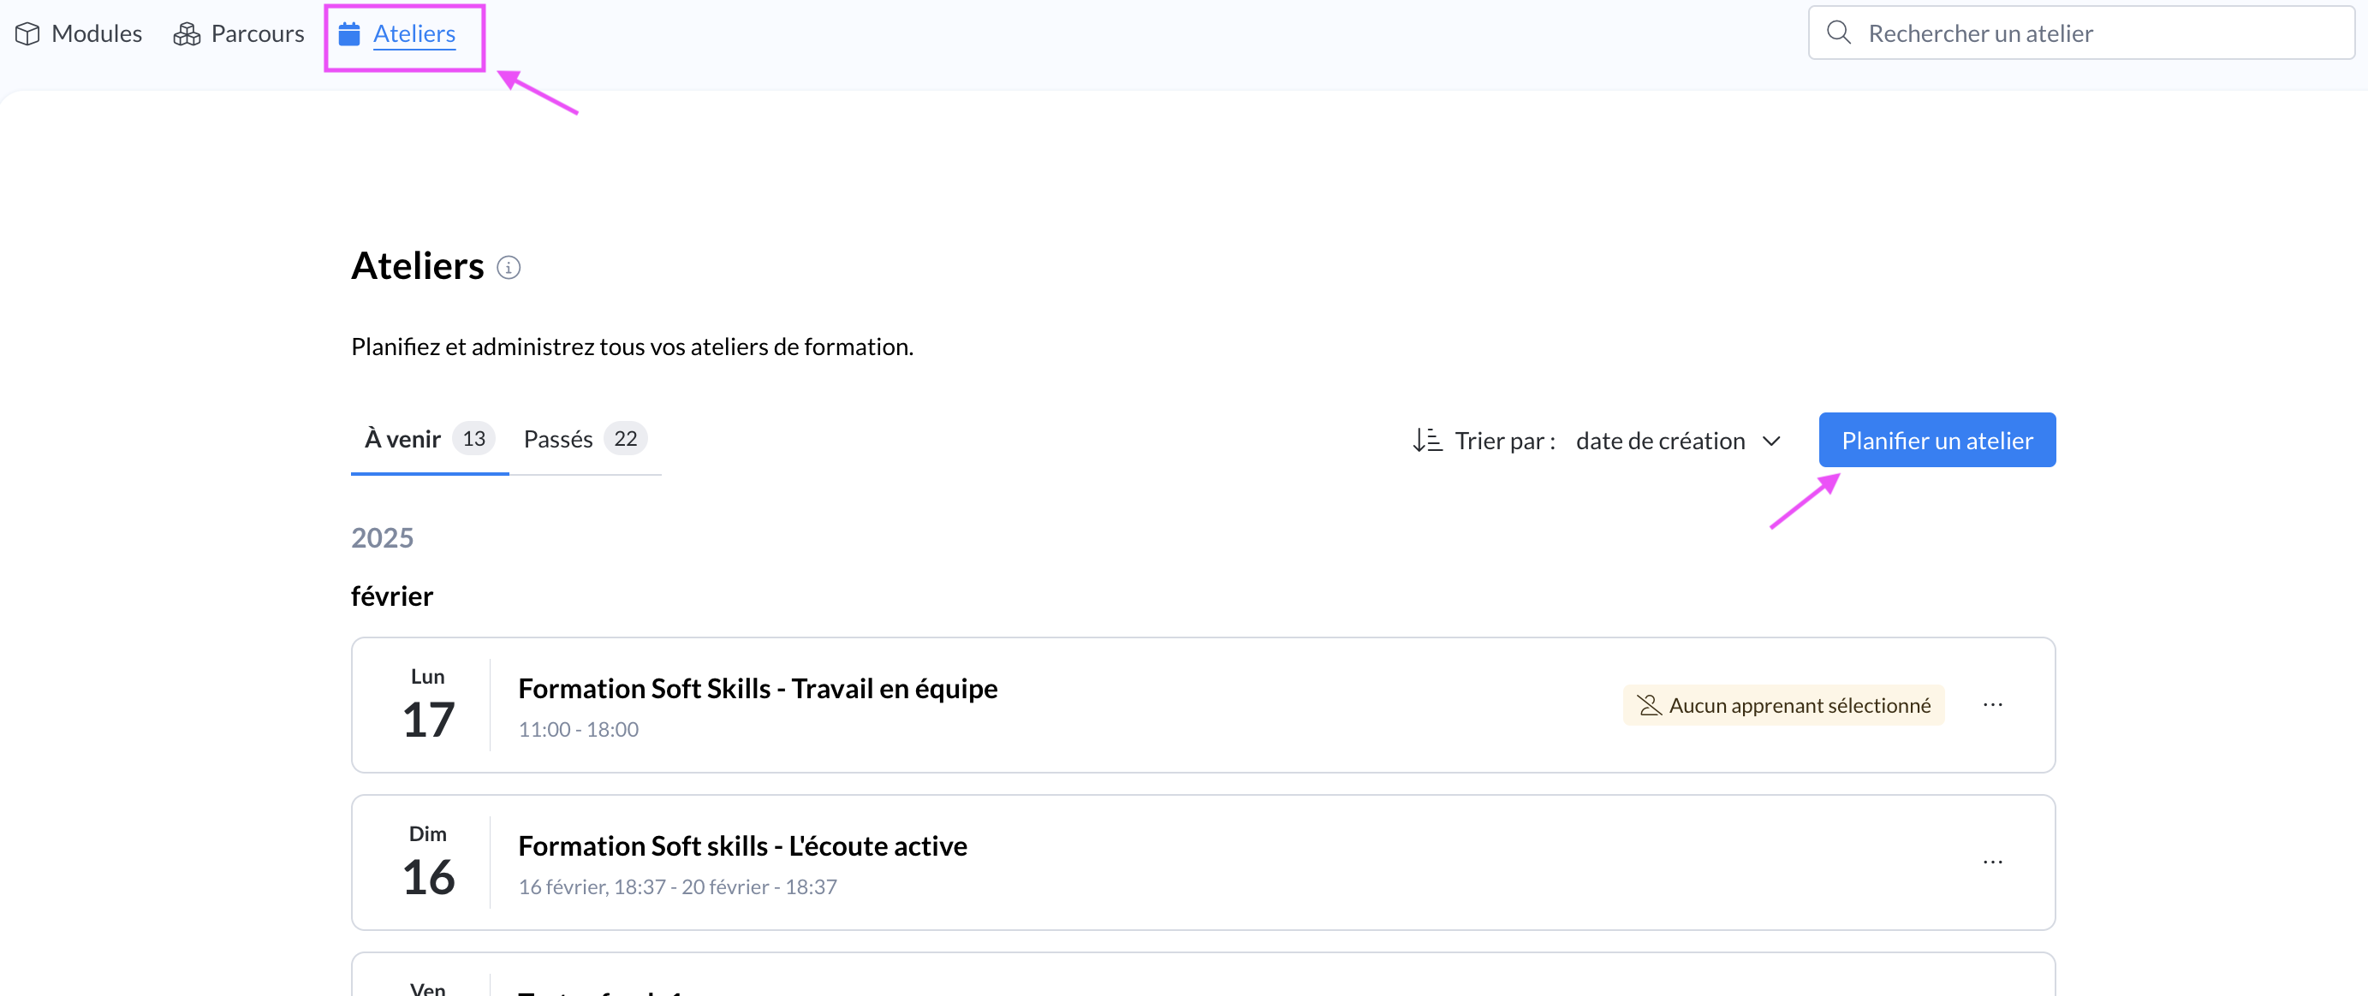Open three-dot menu for L'écoute active
This screenshot has width=2368, height=996.
pyautogui.click(x=1992, y=863)
